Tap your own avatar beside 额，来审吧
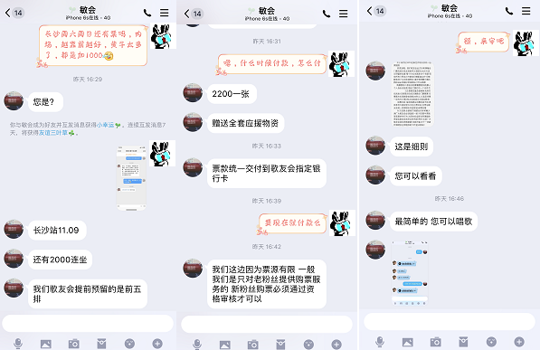 (x=526, y=43)
